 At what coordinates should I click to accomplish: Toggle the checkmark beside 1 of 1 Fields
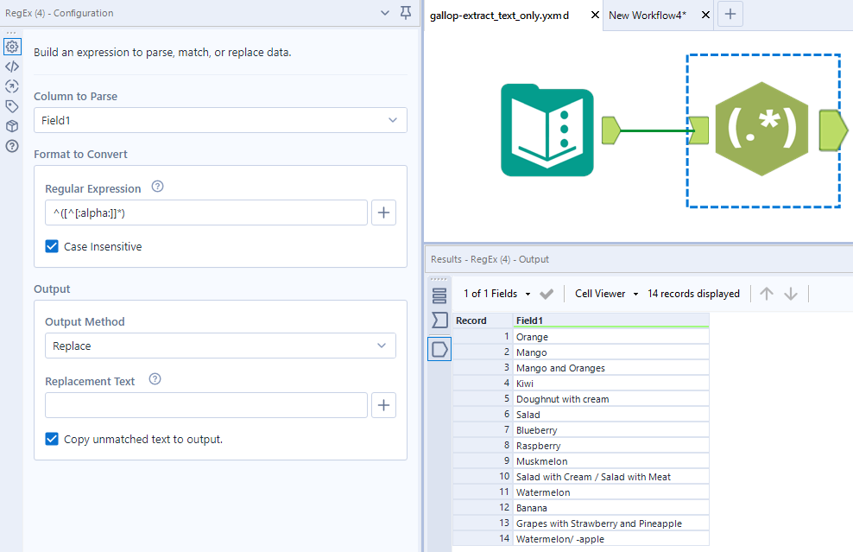(x=546, y=293)
